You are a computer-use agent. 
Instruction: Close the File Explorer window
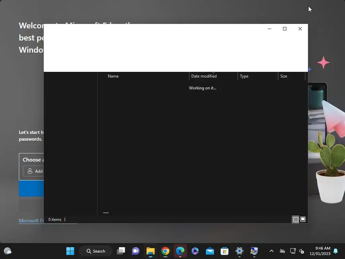click(300, 29)
